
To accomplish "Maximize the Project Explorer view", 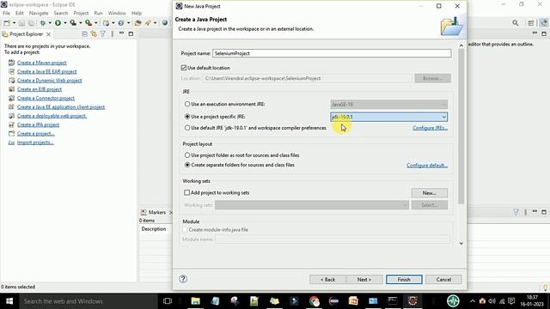I will click(x=131, y=34).
